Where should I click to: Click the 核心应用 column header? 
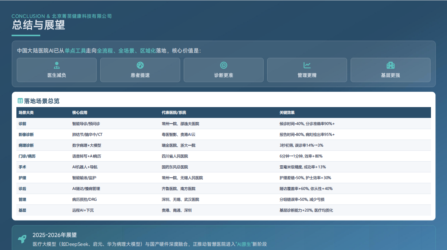[80, 113]
